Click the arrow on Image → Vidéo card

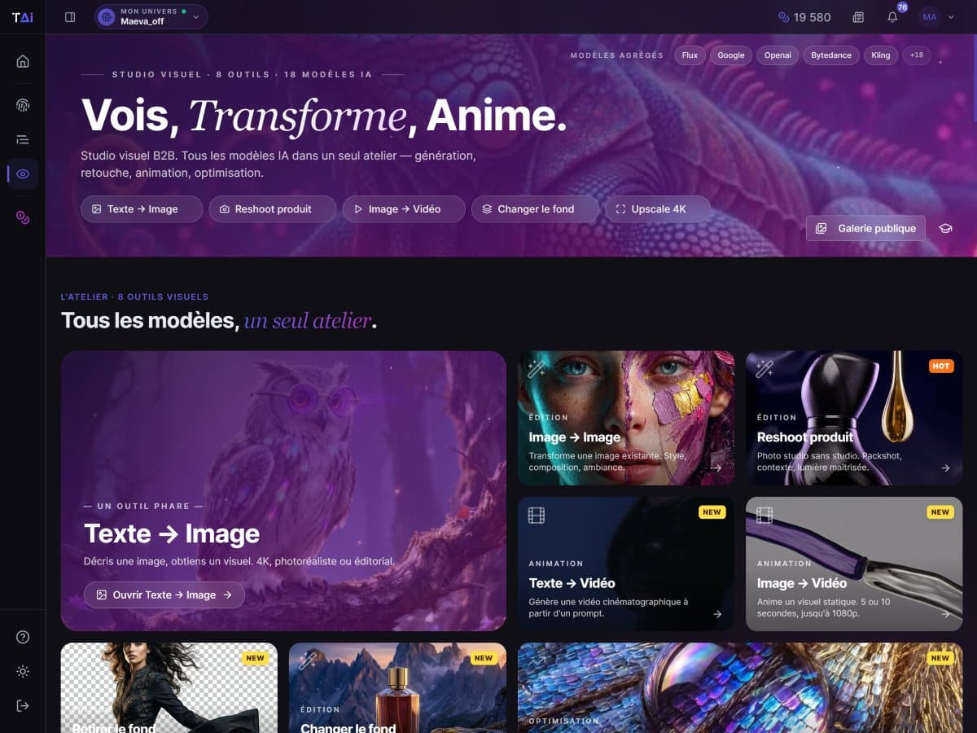click(945, 614)
